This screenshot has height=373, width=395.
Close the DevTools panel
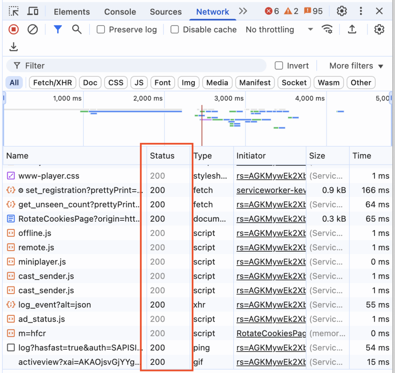(x=379, y=11)
